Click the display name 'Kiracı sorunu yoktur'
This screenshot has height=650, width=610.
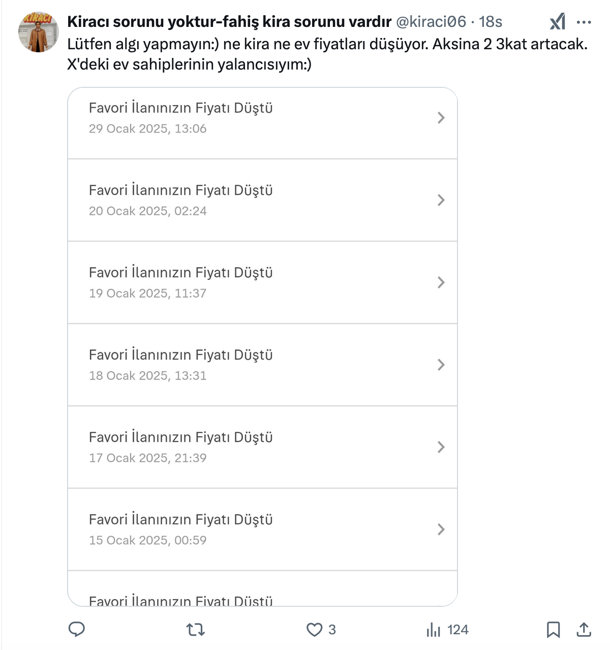coord(229,22)
